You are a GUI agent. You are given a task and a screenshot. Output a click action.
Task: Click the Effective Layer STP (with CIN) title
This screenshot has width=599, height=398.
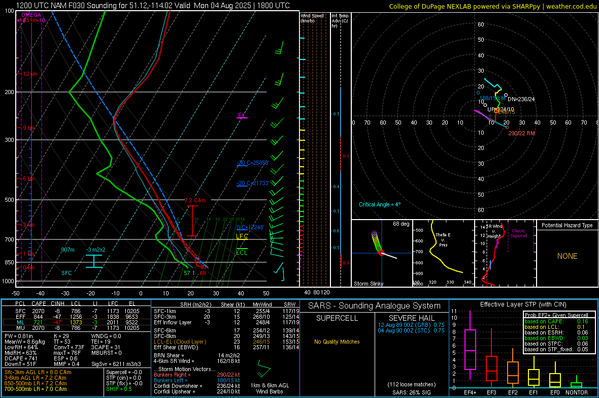pyautogui.click(x=523, y=304)
